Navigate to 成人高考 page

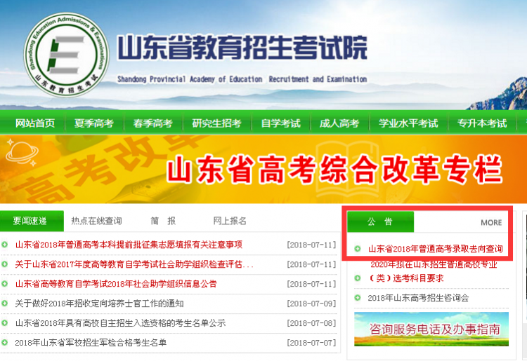(339, 123)
